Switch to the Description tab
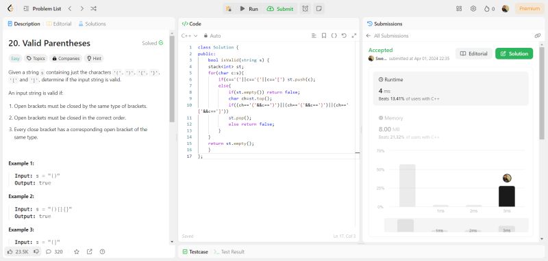The height and width of the screenshot is (261, 548). [x=24, y=24]
